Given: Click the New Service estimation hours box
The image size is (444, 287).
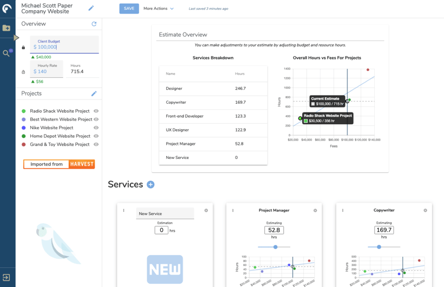Looking at the screenshot, I should click(161, 230).
